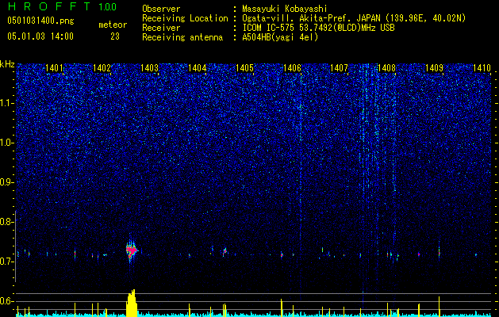Click the 1406 time marker
This screenshot has width=499, height=317.
[x=292, y=67]
